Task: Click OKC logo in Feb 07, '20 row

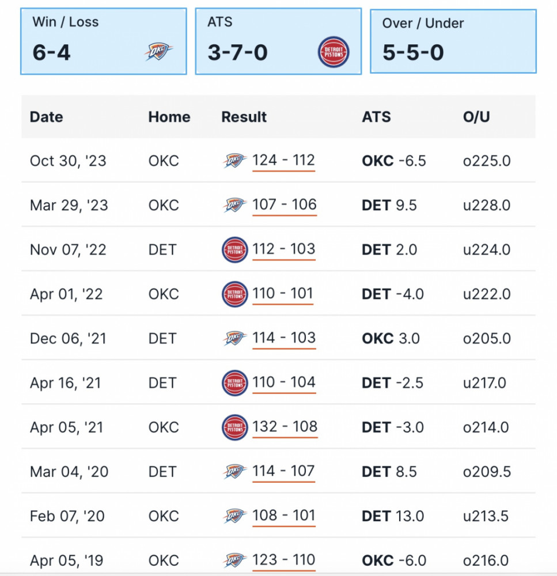Action: 234,516
